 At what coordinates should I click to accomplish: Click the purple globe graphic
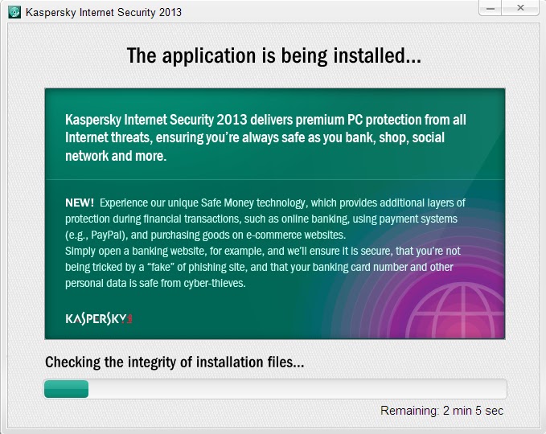(454, 311)
